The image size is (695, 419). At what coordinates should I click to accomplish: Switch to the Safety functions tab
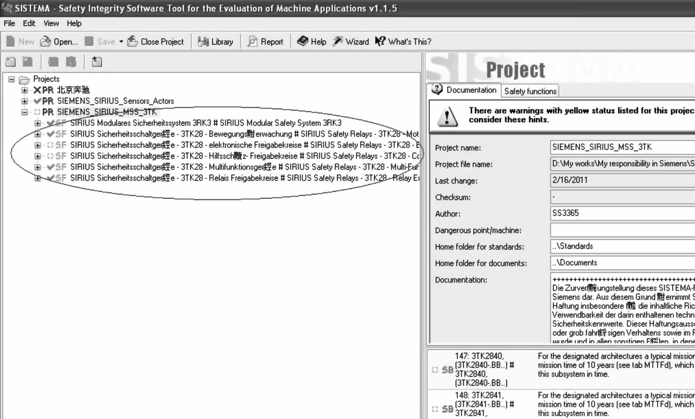coord(530,91)
